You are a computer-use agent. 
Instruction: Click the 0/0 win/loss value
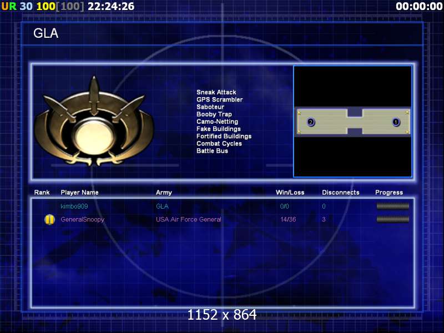pyautogui.click(x=285, y=206)
